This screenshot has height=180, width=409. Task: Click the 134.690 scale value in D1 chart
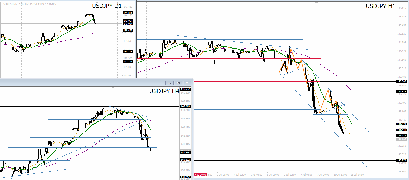click(128, 41)
